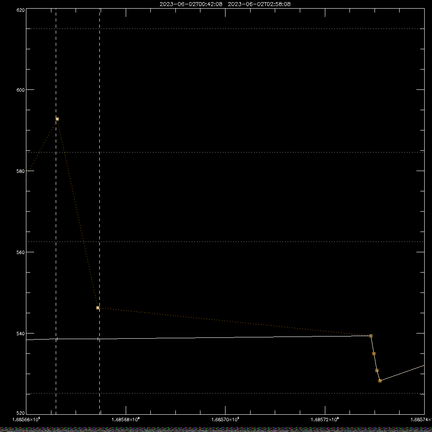The height and width of the screenshot is (432, 432).
Task: Click the data marker where orange dotted line ends
Action: tap(371, 336)
